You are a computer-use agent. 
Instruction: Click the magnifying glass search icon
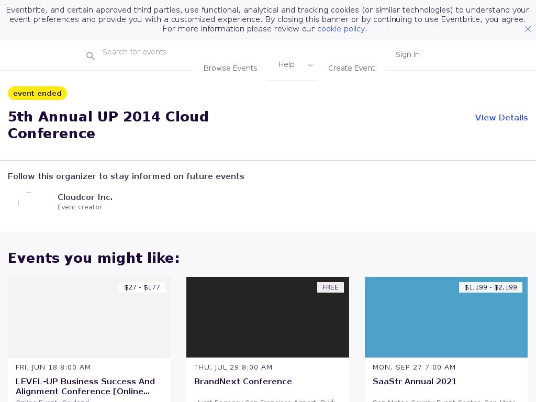coord(90,55)
